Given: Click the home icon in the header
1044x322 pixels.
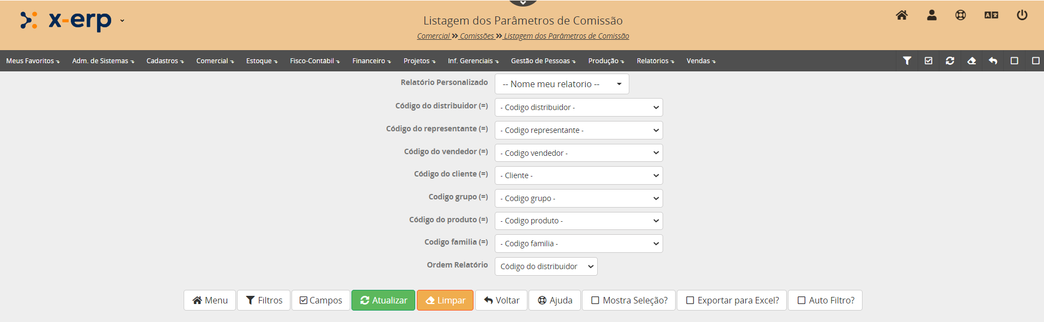Looking at the screenshot, I should [902, 15].
